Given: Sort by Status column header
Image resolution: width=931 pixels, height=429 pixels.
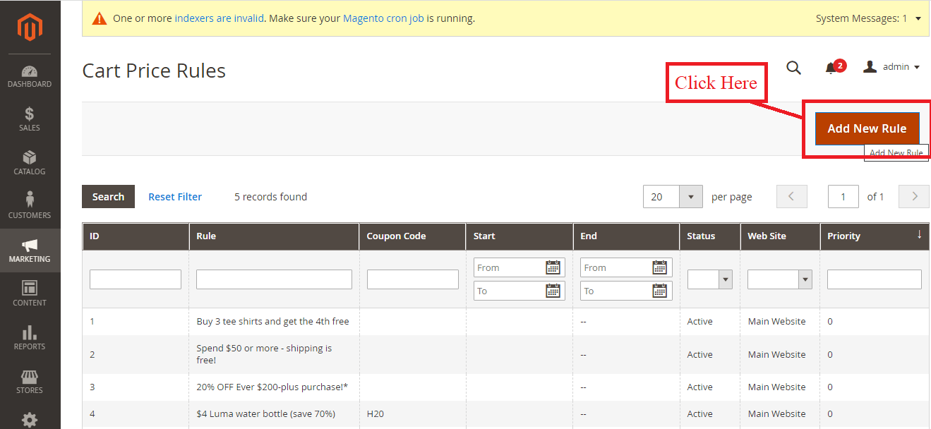Looking at the screenshot, I should pos(710,236).
